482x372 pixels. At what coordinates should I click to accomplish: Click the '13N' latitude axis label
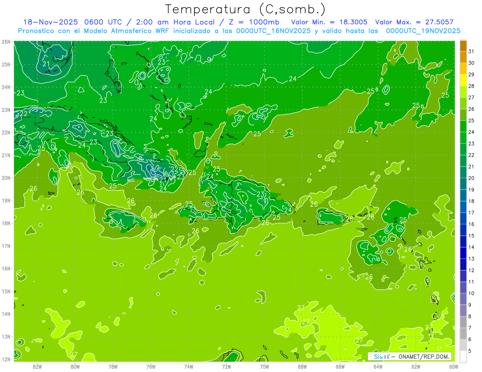coord(6,337)
